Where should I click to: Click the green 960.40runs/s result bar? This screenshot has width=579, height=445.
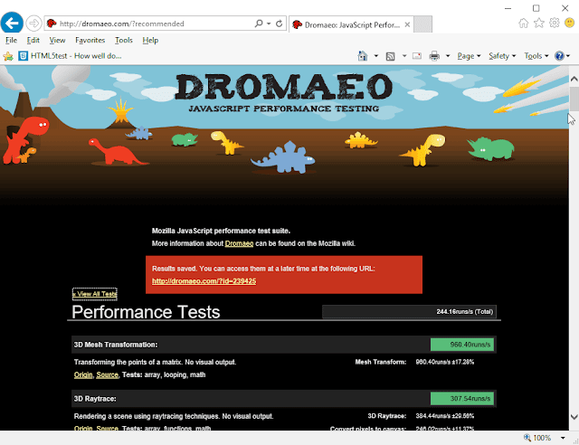pos(462,345)
